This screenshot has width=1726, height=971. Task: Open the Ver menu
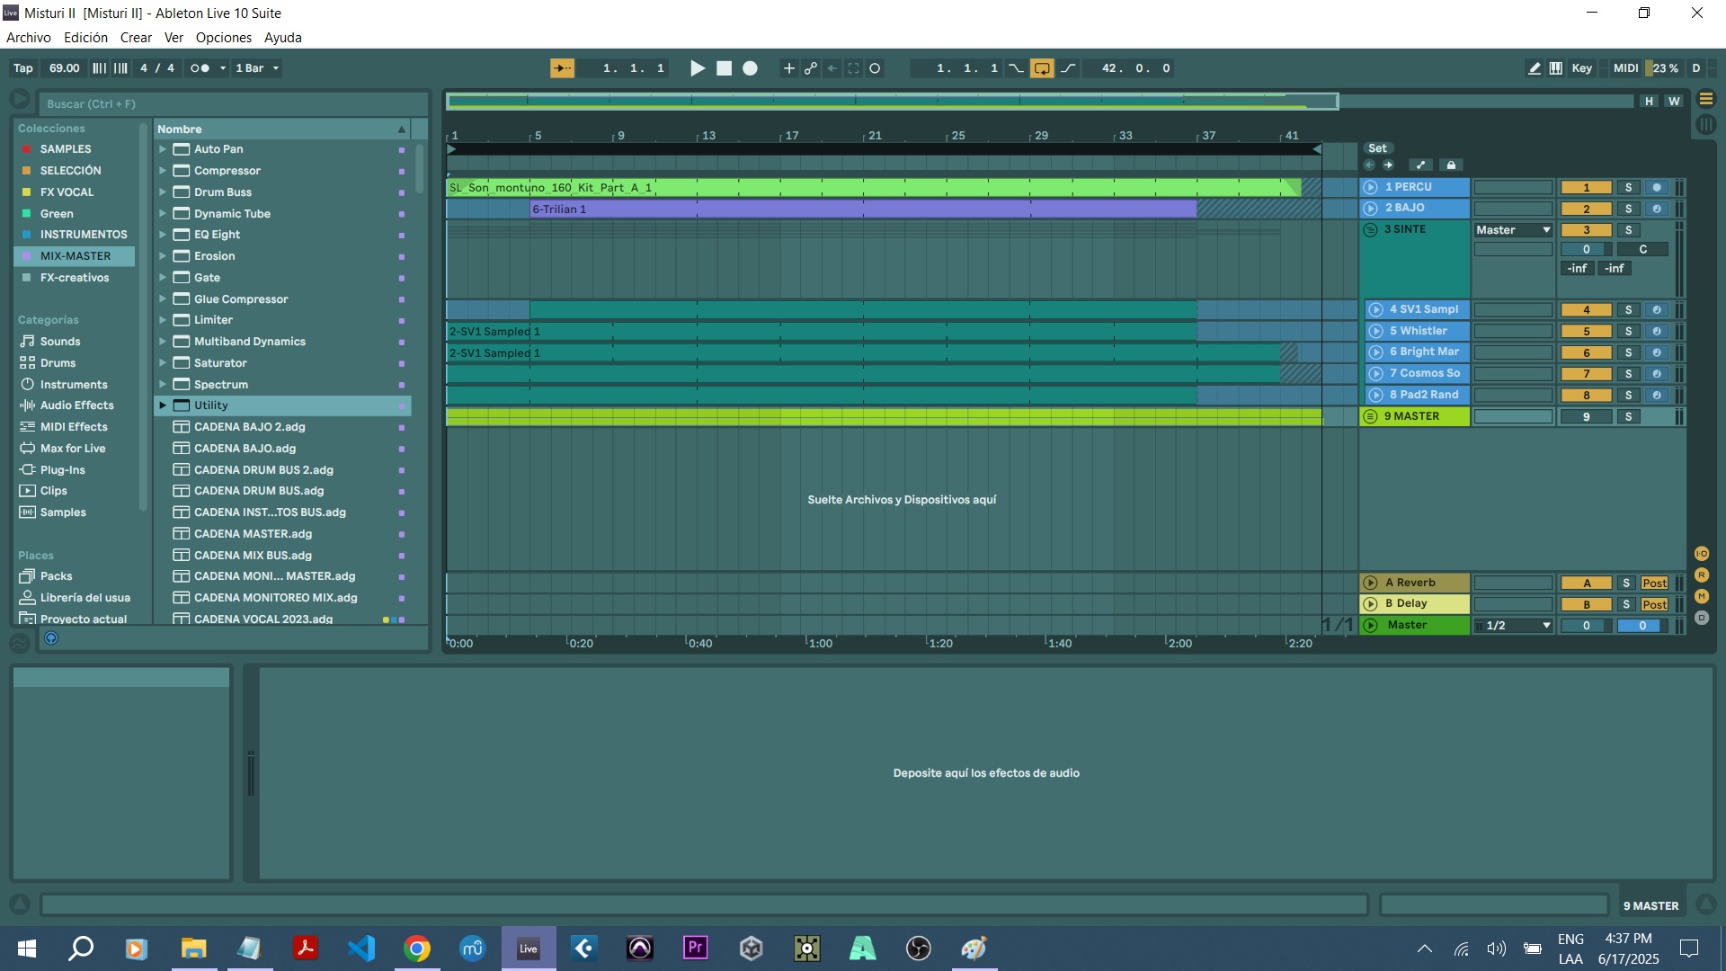point(173,38)
